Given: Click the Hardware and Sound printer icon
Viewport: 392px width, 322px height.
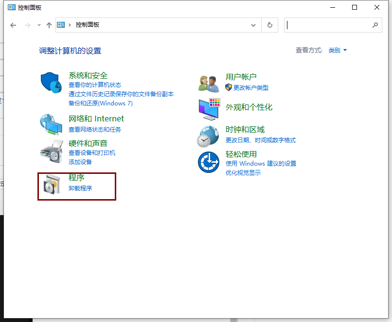Looking at the screenshot, I should pyautogui.click(x=51, y=152).
